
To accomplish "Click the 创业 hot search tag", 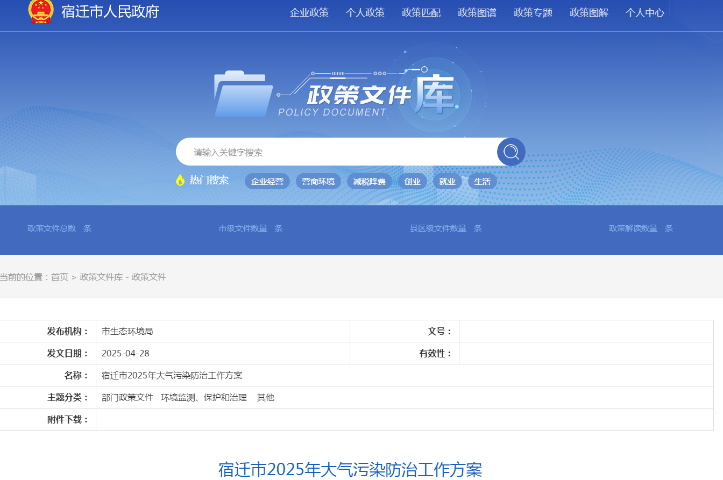I will (413, 182).
